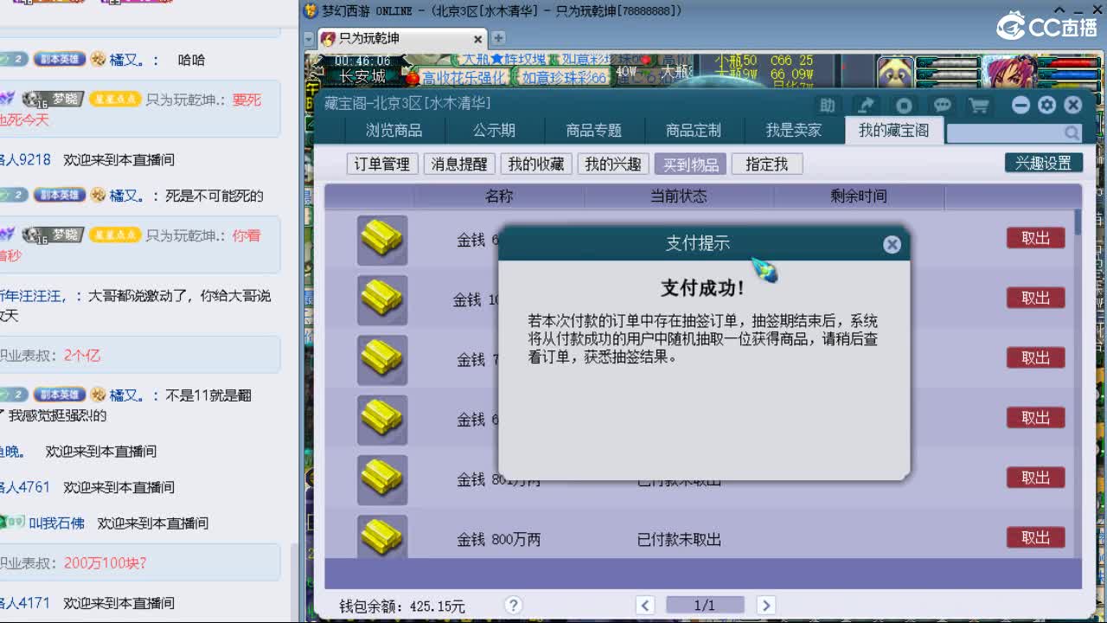Open the 助 help icon in the header
Screen dimensions: 1107x623
click(828, 106)
